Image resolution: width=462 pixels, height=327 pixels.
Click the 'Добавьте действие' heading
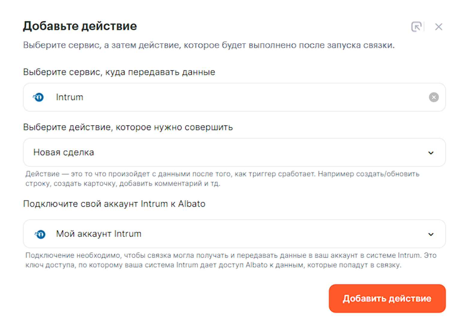click(80, 26)
